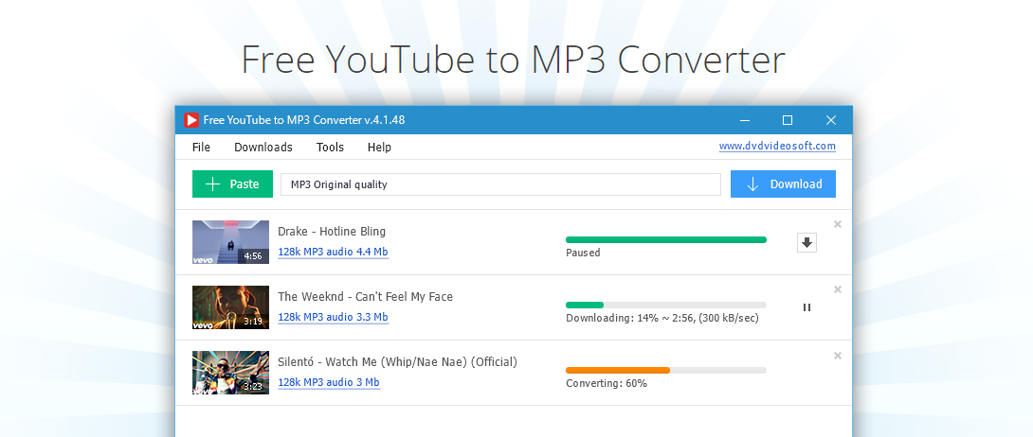
Task: Click the Converting: 60% status text
Action: [607, 383]
